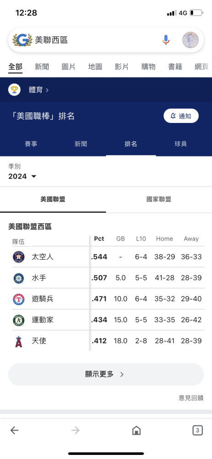212x459 pixels.
Task: Go back with the browser back arrow
Action: (14, 430)
